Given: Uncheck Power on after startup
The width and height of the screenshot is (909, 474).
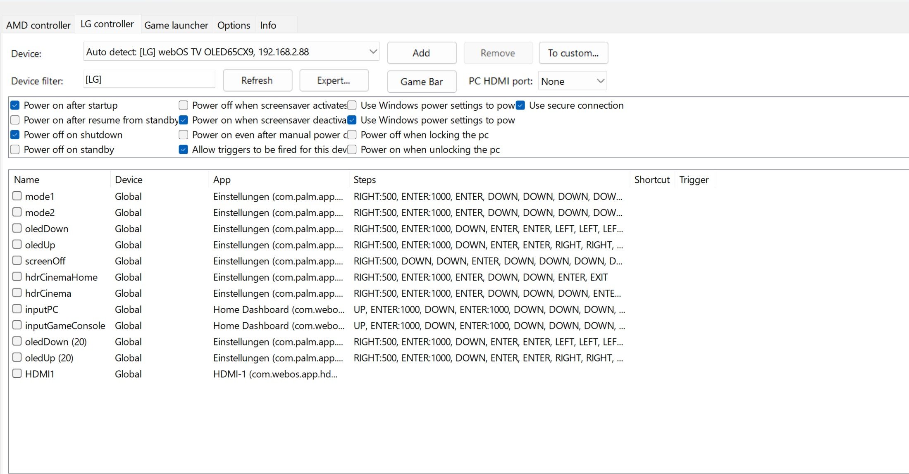Looking at the screenshot, I should (x=15, y=105).
